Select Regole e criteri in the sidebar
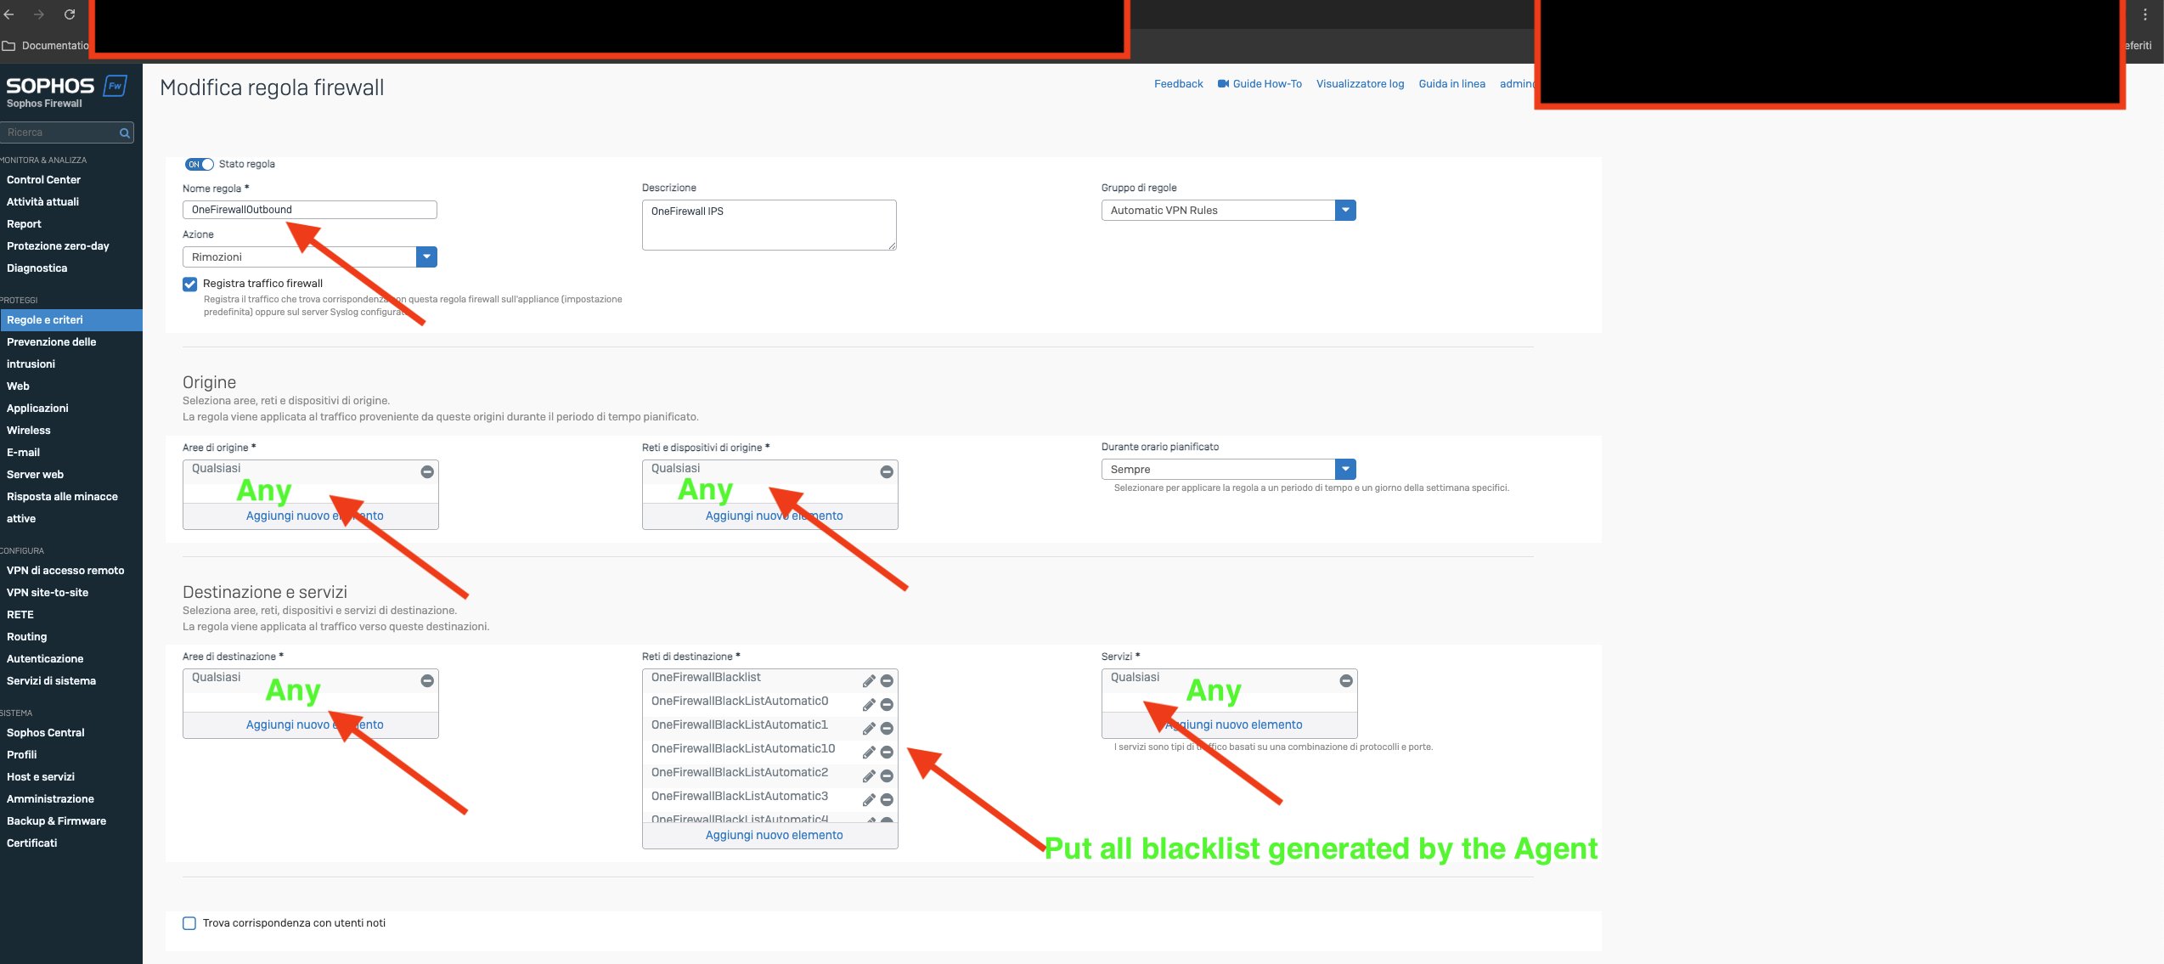 [71, 320]
